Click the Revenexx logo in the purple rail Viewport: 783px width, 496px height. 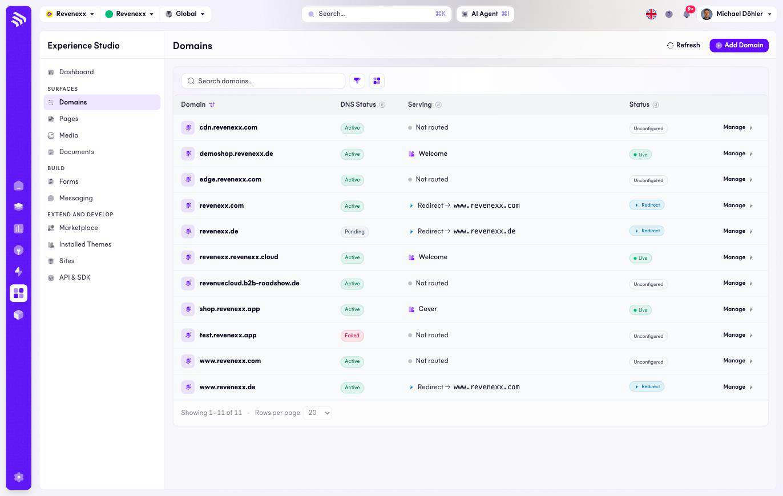(18, 19)
